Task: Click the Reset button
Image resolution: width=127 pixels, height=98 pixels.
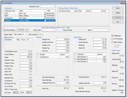Action: click(118, 13)
